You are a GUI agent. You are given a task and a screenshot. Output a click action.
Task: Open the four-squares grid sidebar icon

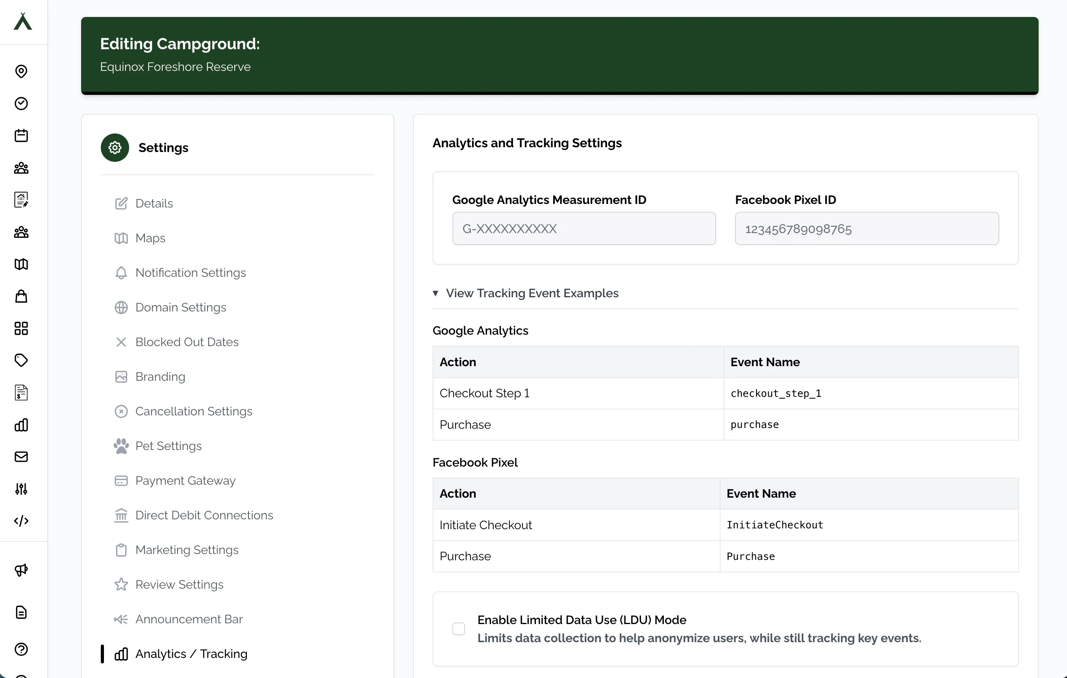(x=21, y=328)
